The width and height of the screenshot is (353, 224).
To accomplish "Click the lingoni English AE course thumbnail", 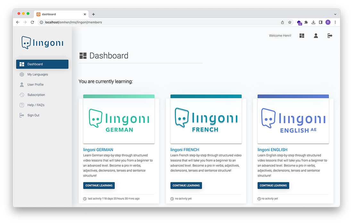I will [293, 121].
